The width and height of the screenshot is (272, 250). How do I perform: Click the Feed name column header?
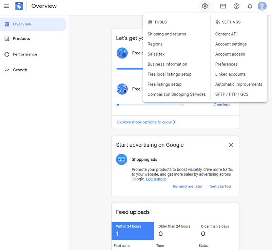point(122,246)
